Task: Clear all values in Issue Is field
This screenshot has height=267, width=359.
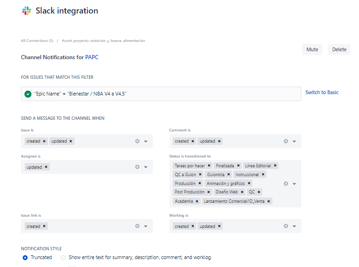Action: (137, 141)
